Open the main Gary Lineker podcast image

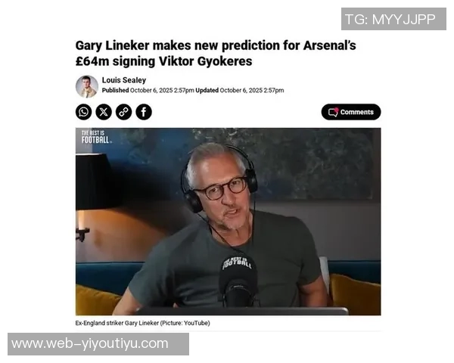pyautogui.click(x=229, y=222)
